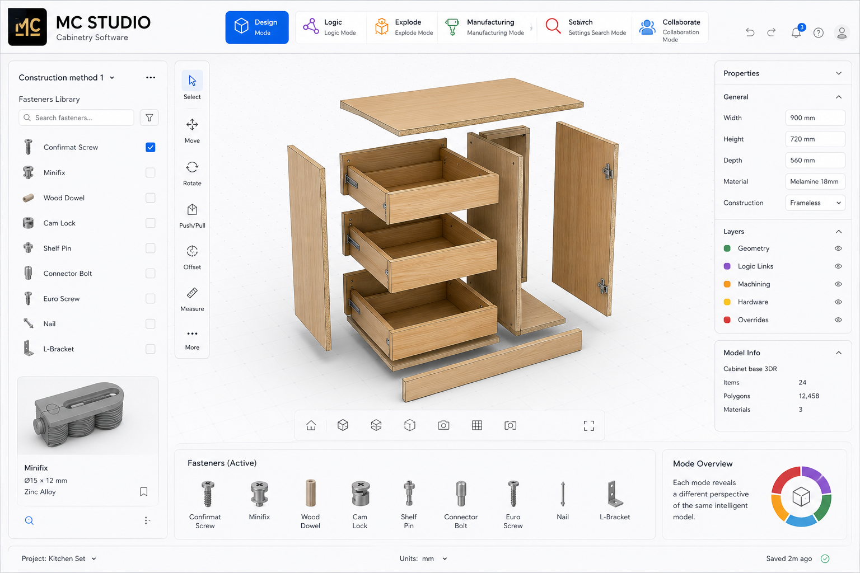Open the Project: Kitchen Set dropdown
The height and width of the screenshot is (573, 860).
pos(59,558)
